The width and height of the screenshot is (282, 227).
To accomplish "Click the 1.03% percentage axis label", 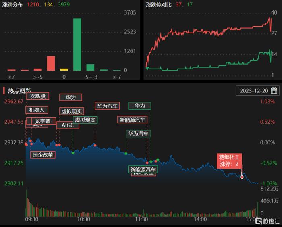I will pyautogui.click(x=267, y=101).
